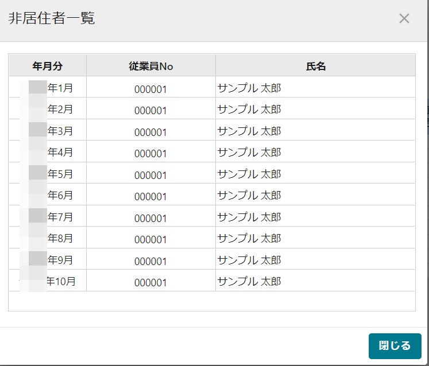Image resolution: width=429 pixels, height=366 pixels.
Task: Click employee number 000001 in 年6月 row
Action: (x=150, y=197)
